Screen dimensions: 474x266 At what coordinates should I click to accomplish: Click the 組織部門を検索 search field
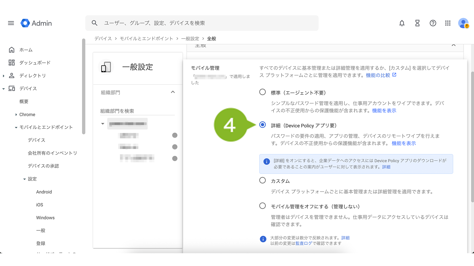[137, 111]
